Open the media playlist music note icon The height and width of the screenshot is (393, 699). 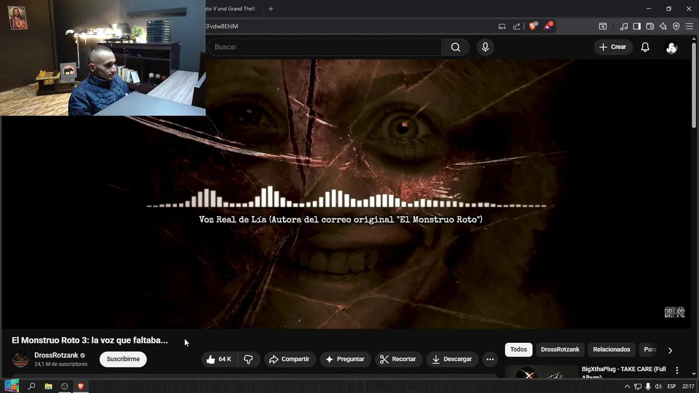click(x=624, y=26)
